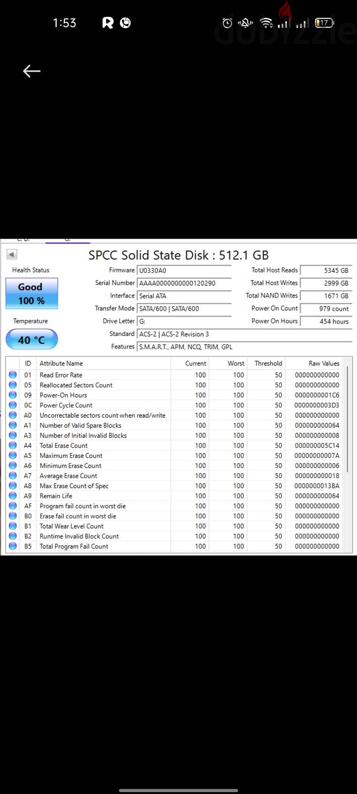Click the blue status circle for Power-On Hours
The image size is (357, 794).
click(x=13, y=395)
